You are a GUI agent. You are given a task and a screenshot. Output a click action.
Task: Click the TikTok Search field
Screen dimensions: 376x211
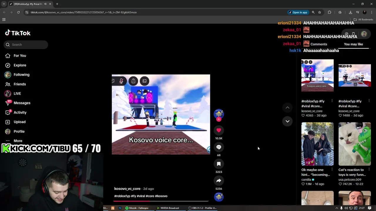[26, 45]
